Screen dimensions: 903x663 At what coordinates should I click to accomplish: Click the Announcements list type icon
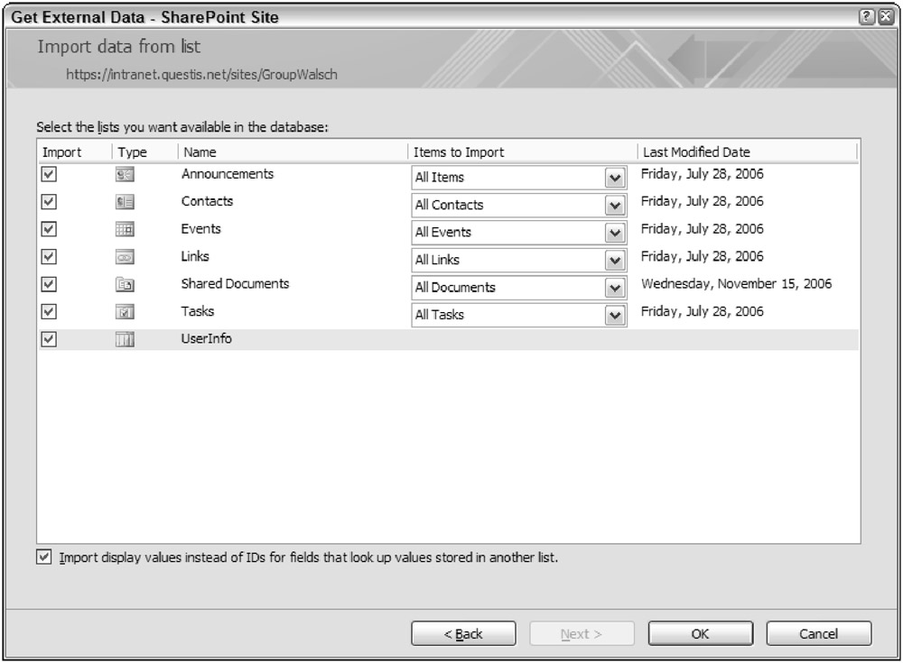click(126, 176)
